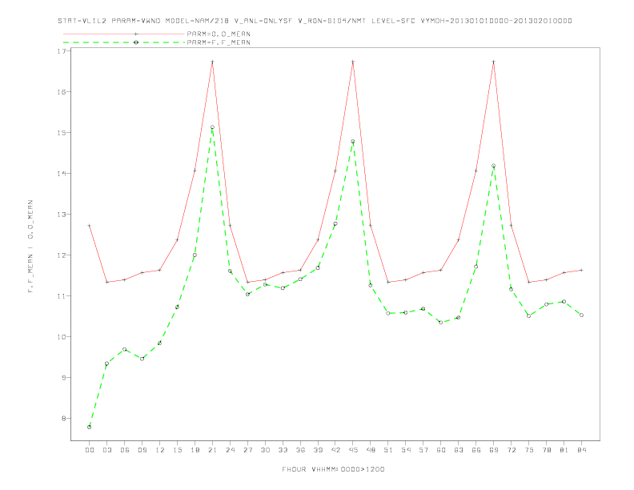Click x-axis tick label 12
The height and width of the screenshot is (490, 634).
(x=160, y=450)
